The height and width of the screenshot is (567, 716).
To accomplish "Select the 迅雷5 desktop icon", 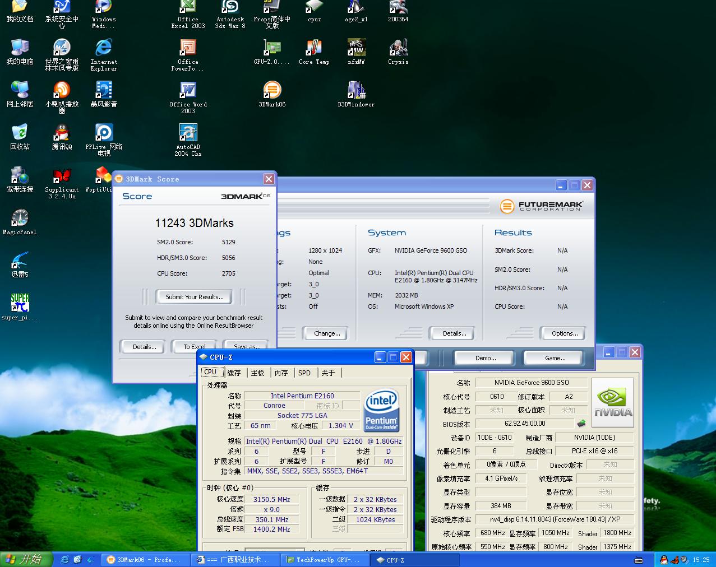I will pos(20,264).
